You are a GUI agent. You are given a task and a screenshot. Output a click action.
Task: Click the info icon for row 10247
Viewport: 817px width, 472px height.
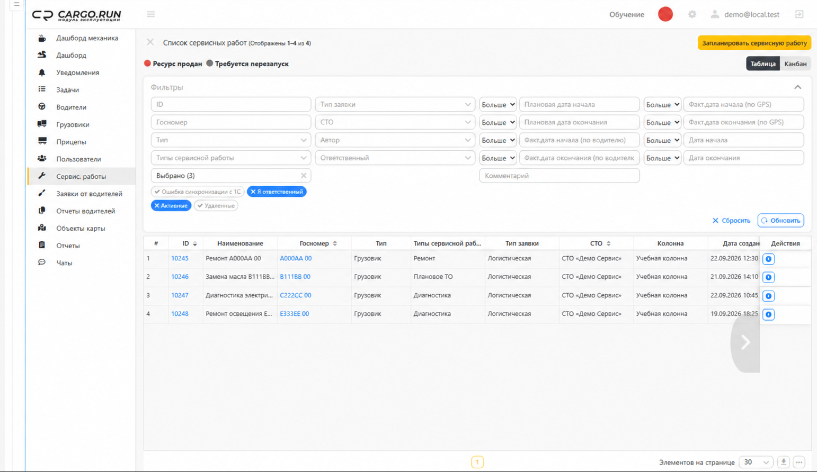coord(768,296)
